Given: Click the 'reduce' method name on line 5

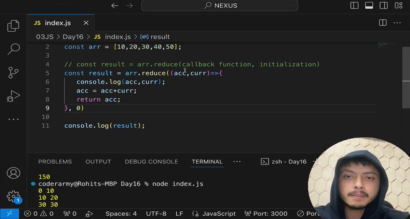Looking at the screenshot, I should (x=153, y=73).
